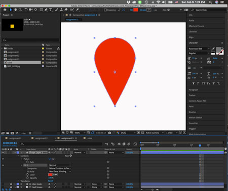This screenshot has height=191, width=228.
Task: Open the resolution (Full) dropdown
Action: click(x=128, y=133)
